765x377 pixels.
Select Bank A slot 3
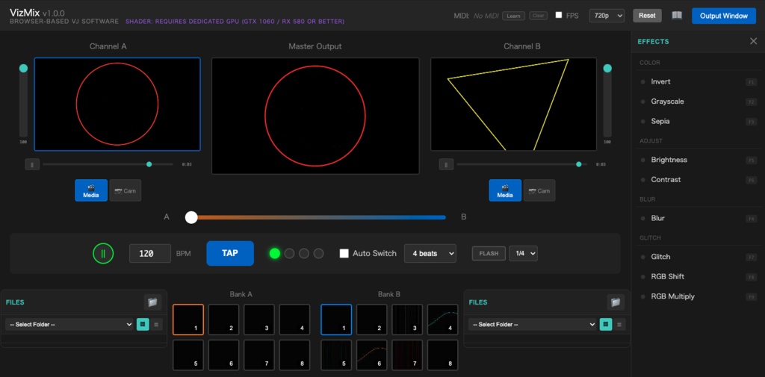pos(259,320)
